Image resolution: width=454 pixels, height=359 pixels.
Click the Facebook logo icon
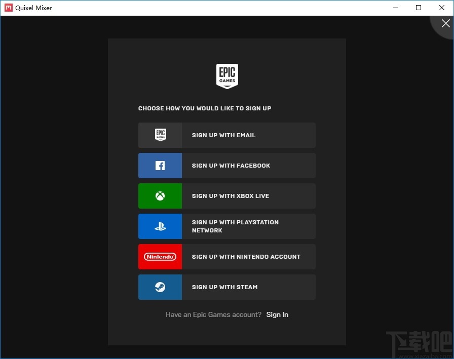160,166
